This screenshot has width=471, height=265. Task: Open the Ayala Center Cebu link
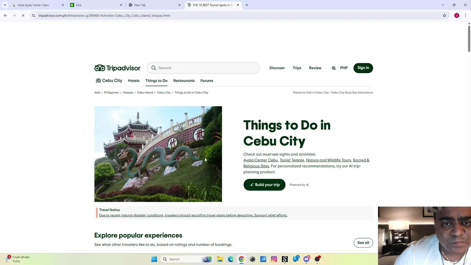[x=261, y=160]
